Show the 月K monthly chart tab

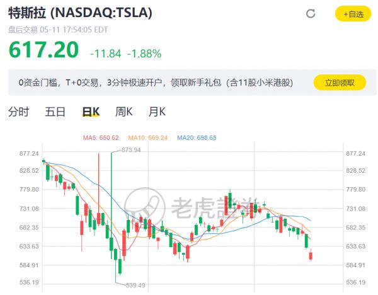click(x=157, y=112)
